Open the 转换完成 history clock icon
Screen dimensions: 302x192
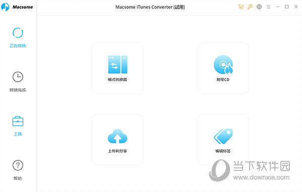tap(18, 77)
